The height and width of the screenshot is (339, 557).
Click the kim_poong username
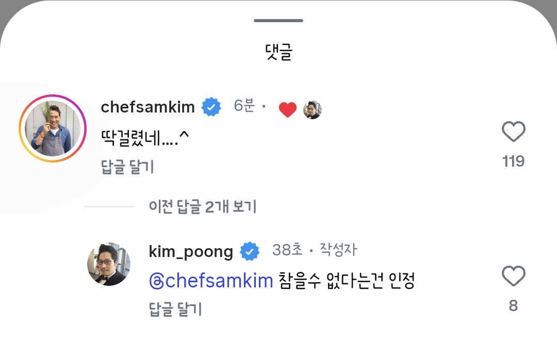coord(191,251)
